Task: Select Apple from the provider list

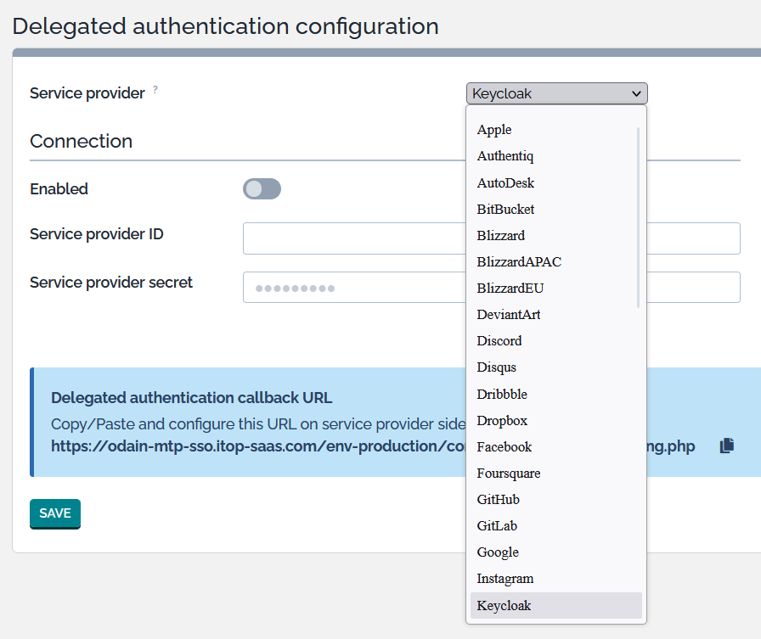Action: 494,130
